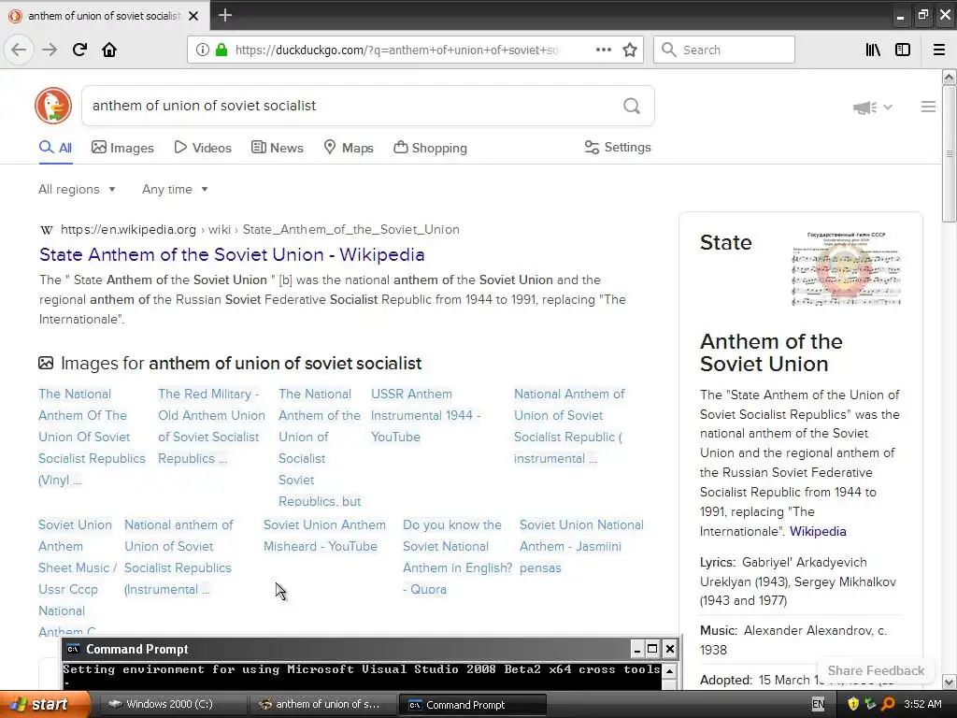Expand the All regions dropdown
The height and width of the screenshot is (718, 957).
click(77, 189)
